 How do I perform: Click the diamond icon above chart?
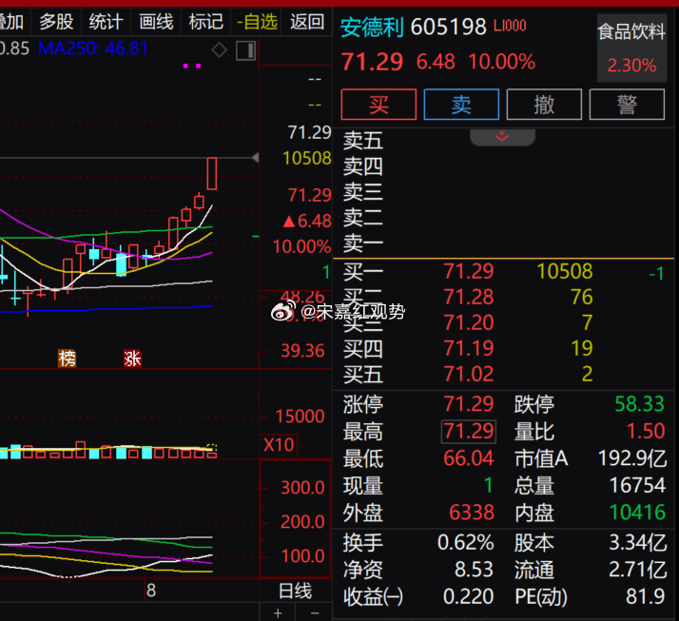[x=219, y=50]
